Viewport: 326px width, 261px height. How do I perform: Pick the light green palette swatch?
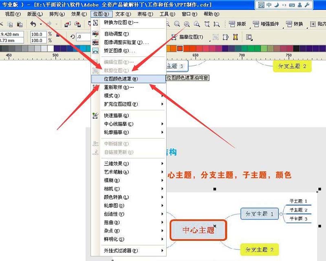pyautogui.click(x=264, y=48)
